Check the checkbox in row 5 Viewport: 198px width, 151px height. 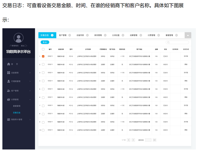[x=43, y=89]
